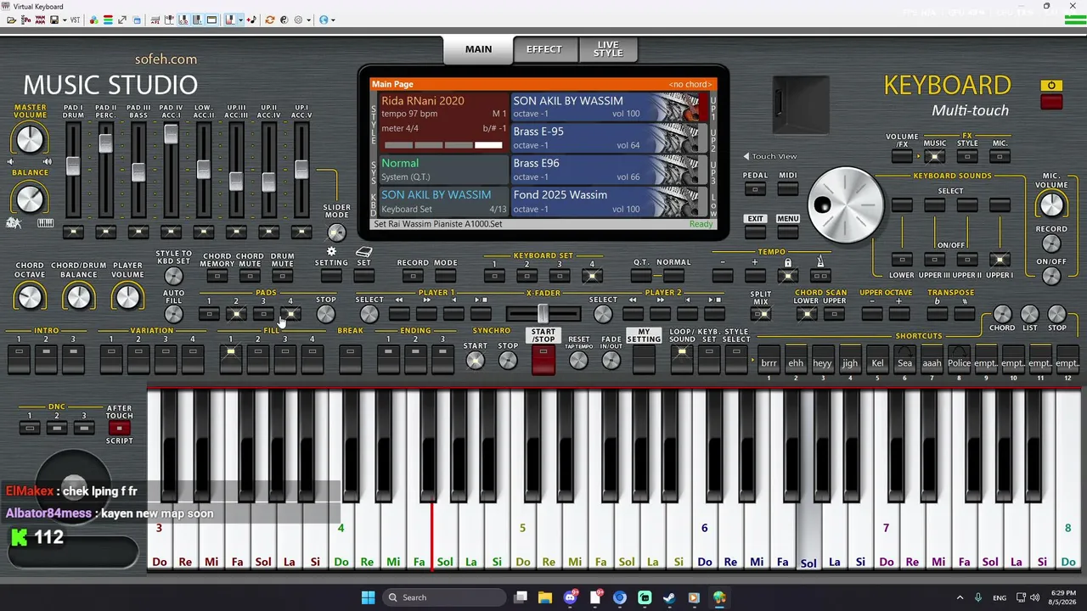Click Player 2 play/stop button
The image size is (1087, 611).
(x=715, y=314)
